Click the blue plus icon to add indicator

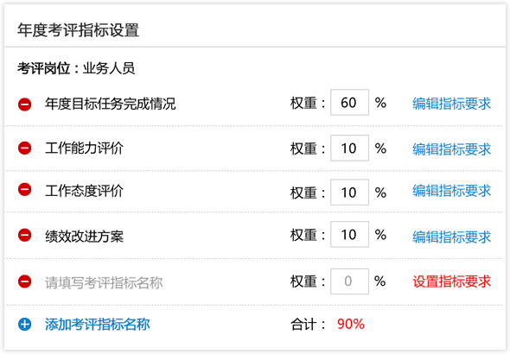(x=25, y=324)
